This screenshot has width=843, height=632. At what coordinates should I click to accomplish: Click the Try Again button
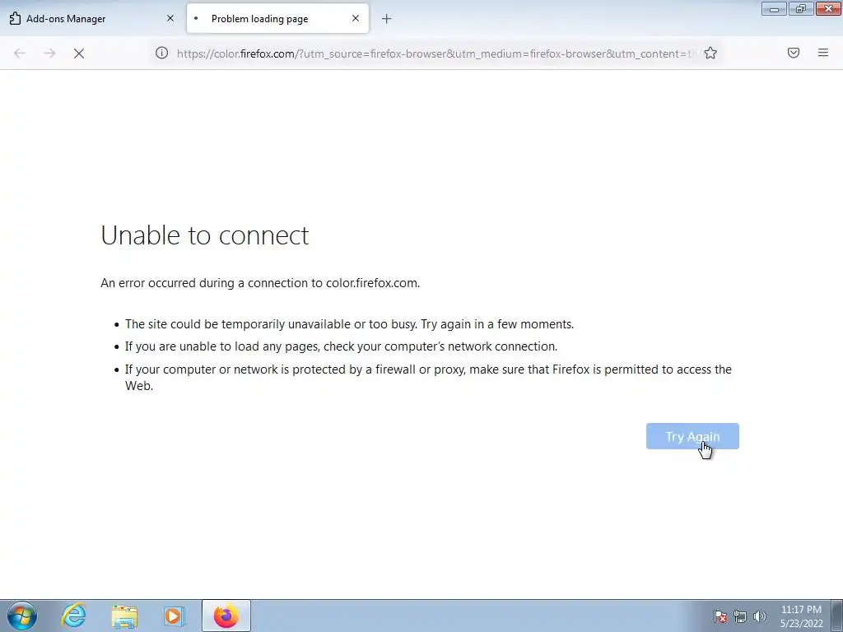pyautogui.click(x=692, y=436)
